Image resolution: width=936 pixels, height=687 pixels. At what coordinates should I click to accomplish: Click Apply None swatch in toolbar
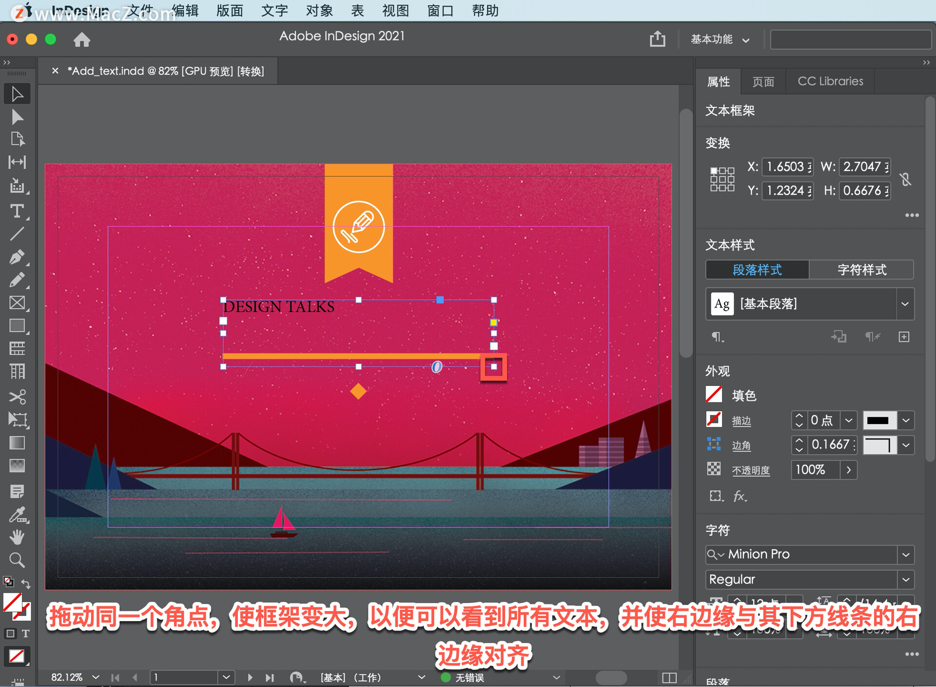tap(17, 656)
